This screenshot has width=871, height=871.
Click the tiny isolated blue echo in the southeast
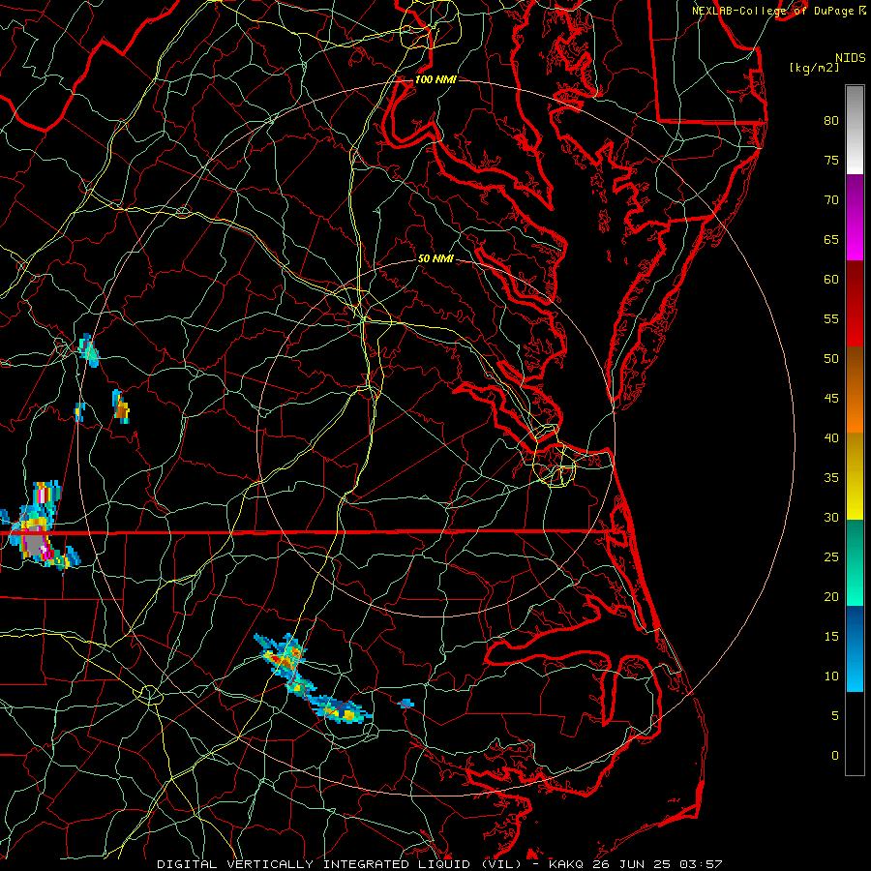(x=406, y=704)
